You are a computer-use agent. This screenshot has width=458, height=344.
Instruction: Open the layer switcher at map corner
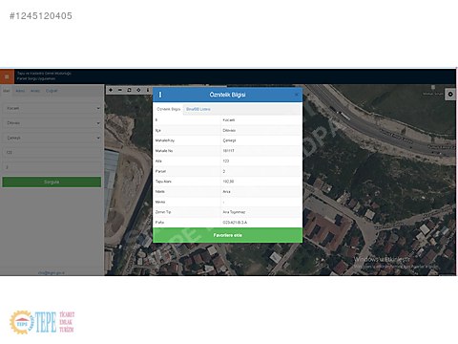450,94
